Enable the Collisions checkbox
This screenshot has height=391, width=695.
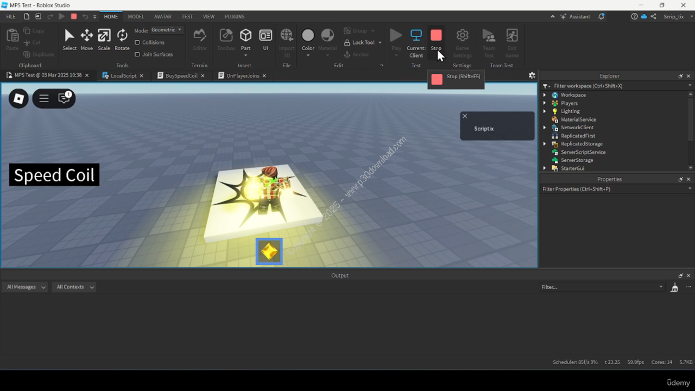click(137, 42)
